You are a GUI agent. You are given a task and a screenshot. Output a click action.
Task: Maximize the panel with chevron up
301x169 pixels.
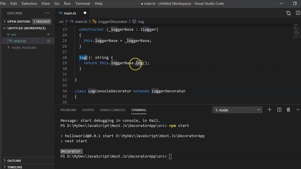coord(298,110)
